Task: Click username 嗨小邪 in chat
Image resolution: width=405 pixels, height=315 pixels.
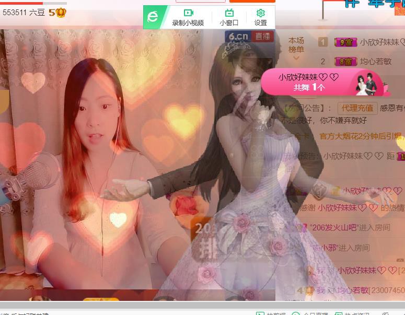Action: (323, 248)
